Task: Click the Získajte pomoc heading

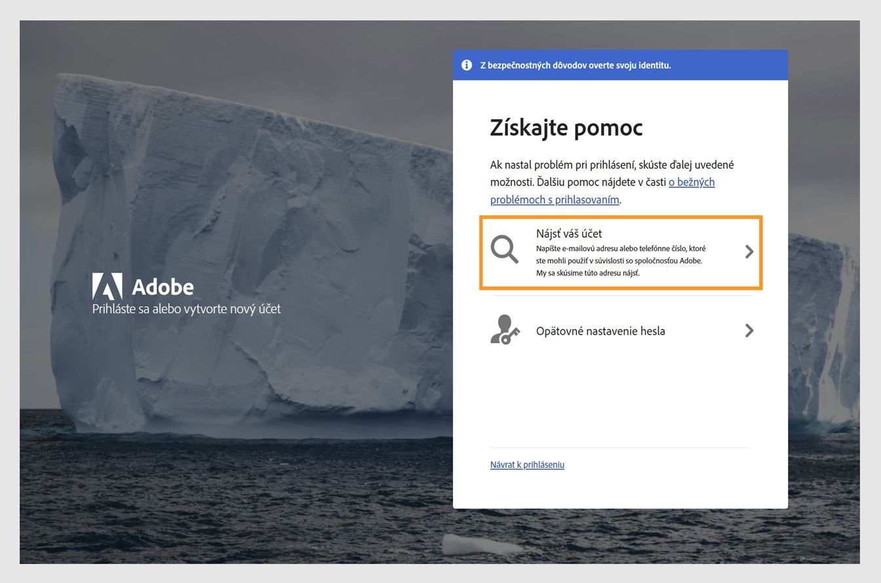Action: tap(566, 128)
